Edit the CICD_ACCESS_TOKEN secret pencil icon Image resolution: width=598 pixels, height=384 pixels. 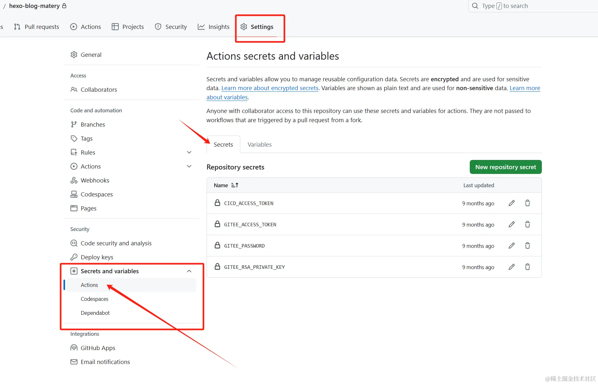point(511,203)
